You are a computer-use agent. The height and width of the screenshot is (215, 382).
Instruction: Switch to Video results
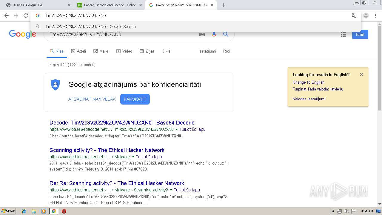[124, 51]
